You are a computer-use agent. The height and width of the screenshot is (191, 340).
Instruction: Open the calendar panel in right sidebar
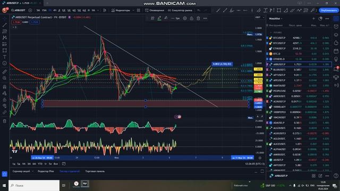(x=336, y=51)
